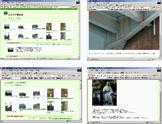The image size is (162, 124).
Task: Open river scene thumbnail in lower gallery window
Action: click(36, 93)
